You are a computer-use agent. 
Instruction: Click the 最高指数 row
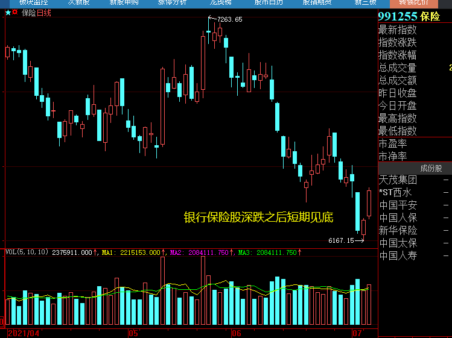[415, 119]
